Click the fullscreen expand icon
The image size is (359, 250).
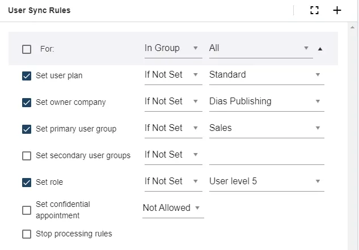315,10
